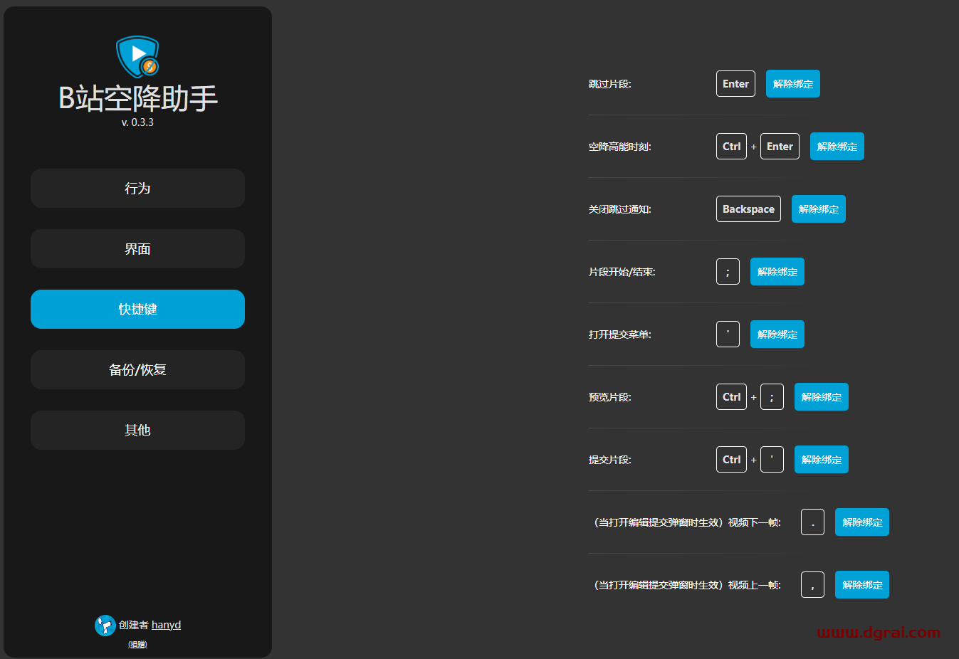
Task: Click the Enter key box for 跳过片段
Action: coord(735,84)
